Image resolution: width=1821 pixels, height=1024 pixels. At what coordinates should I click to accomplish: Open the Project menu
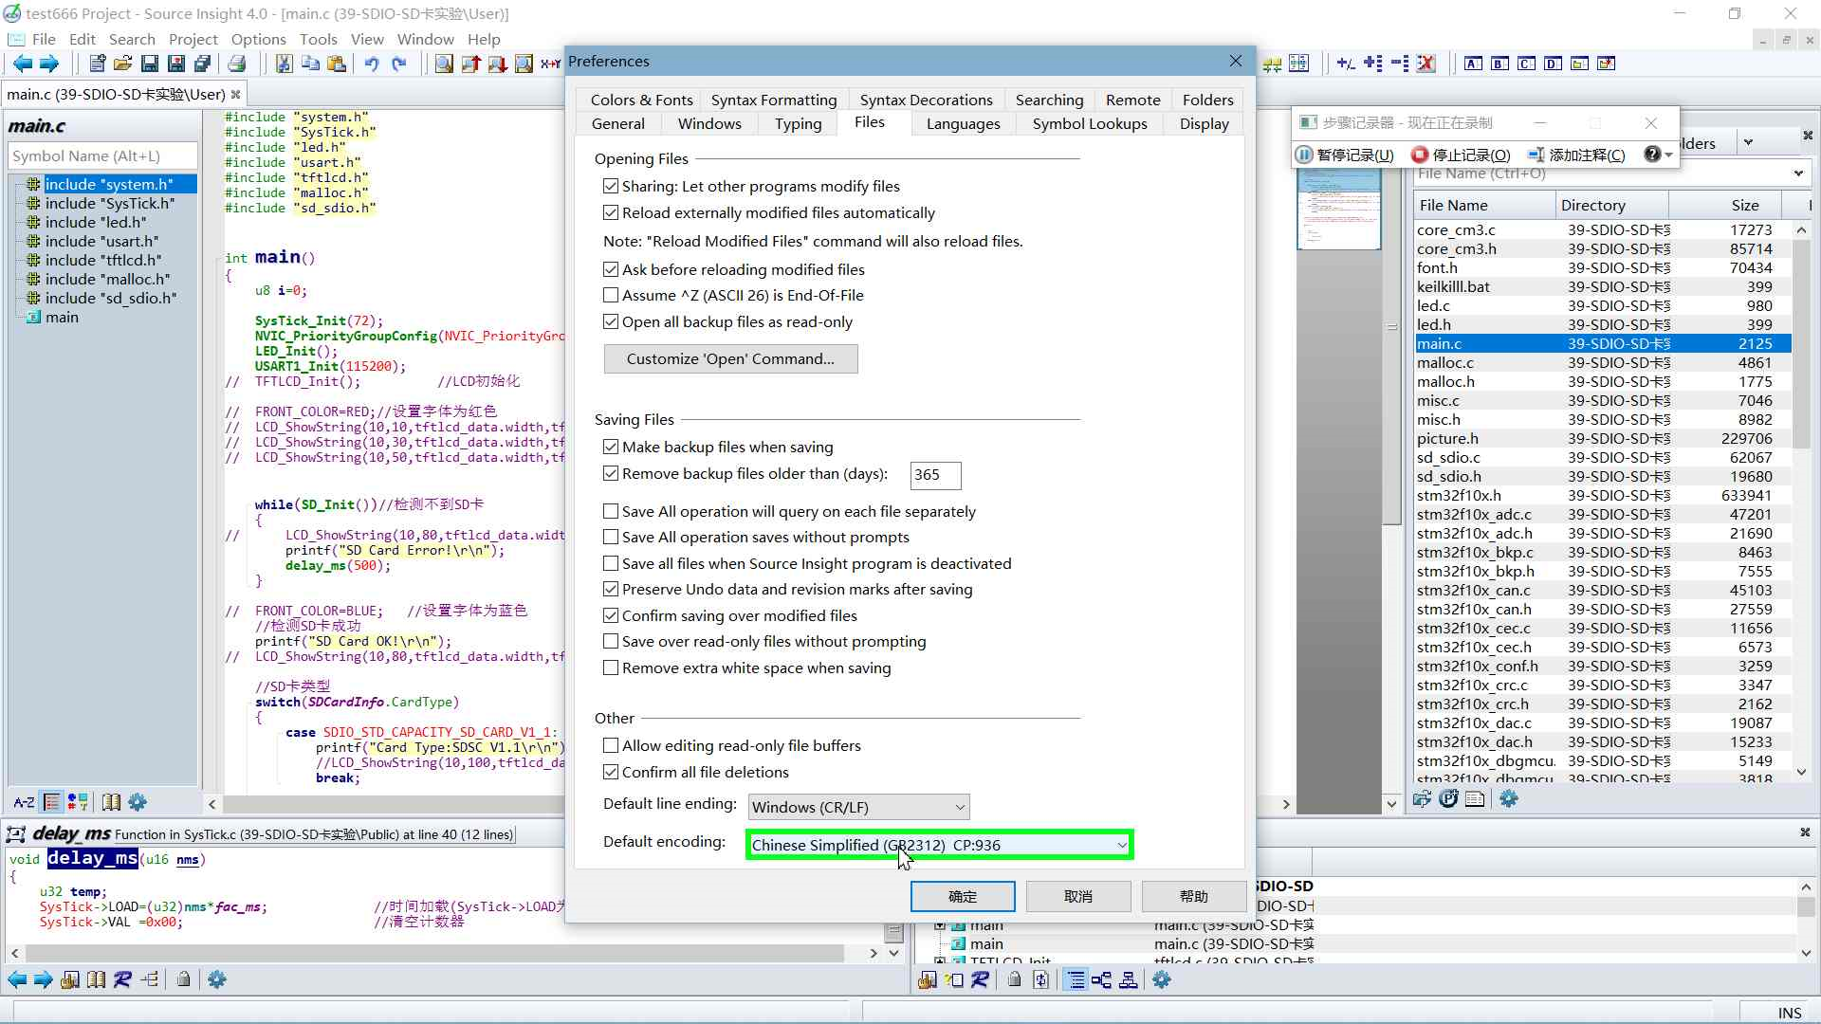193,39
